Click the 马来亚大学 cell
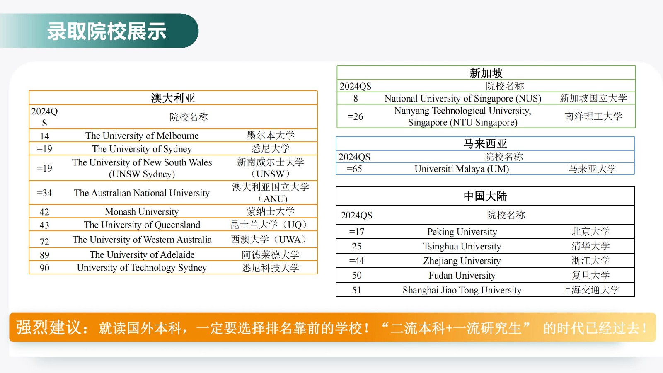663x373 pixels. coord(593,169)
